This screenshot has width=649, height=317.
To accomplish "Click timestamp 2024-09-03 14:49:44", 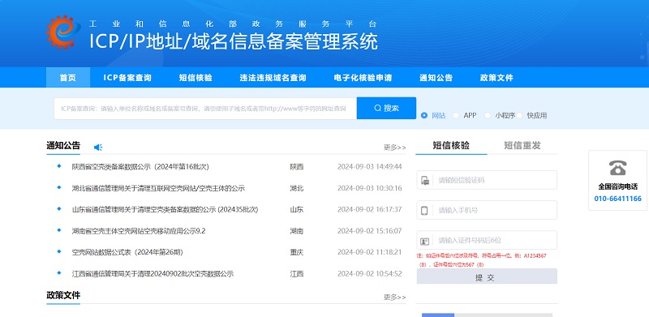I will 370,167.
